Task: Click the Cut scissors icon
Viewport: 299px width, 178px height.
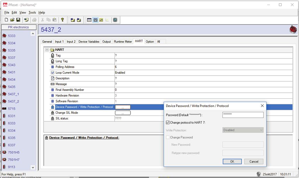Action: coord(43,20)
